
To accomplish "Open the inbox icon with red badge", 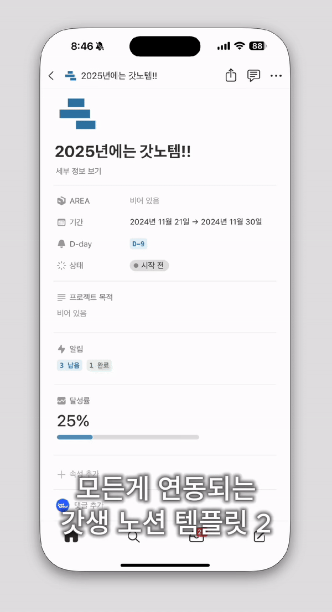I will pyautogui.click(x=196, y=536).
